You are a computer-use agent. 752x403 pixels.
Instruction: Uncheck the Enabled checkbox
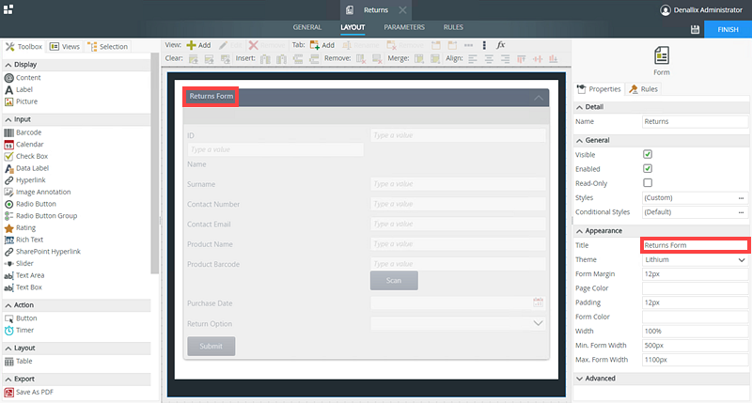648,168
